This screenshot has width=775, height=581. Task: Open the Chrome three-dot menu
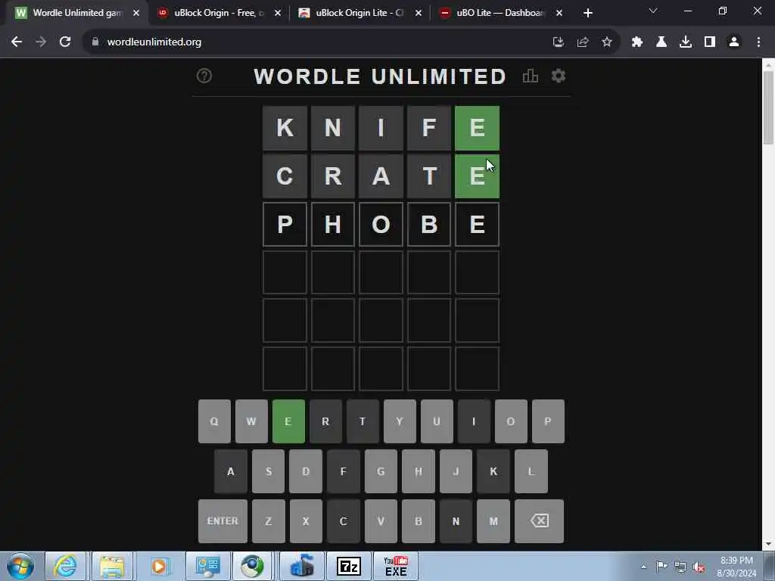[x=758, y=42]
